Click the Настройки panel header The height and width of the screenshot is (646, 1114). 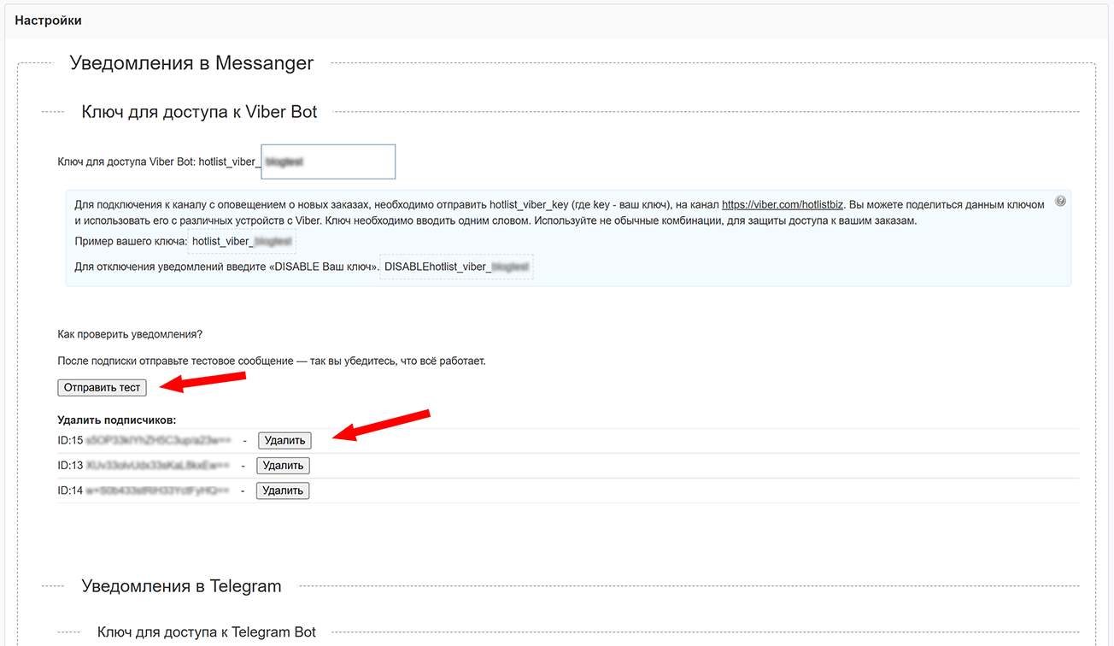(48, 20)
